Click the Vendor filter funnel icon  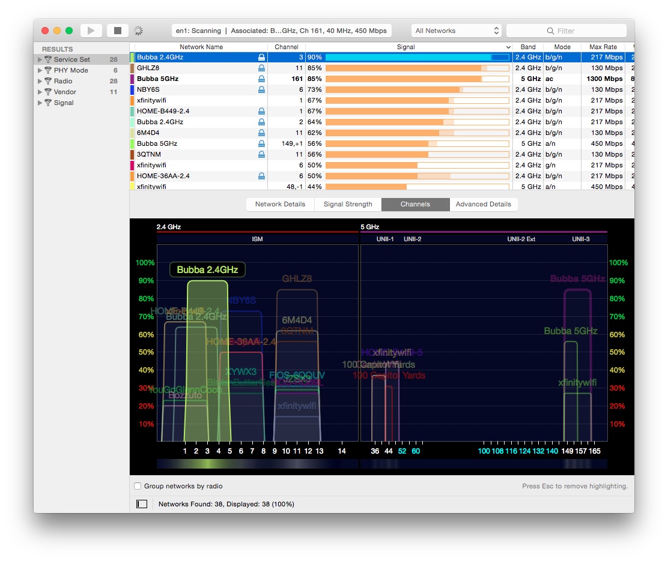tap(48, 92)
